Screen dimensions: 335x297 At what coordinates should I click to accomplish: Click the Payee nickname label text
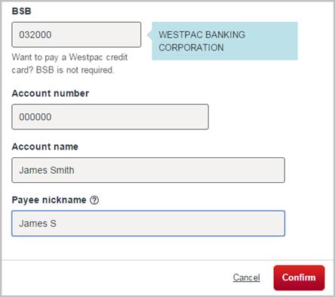pos(49,200)
